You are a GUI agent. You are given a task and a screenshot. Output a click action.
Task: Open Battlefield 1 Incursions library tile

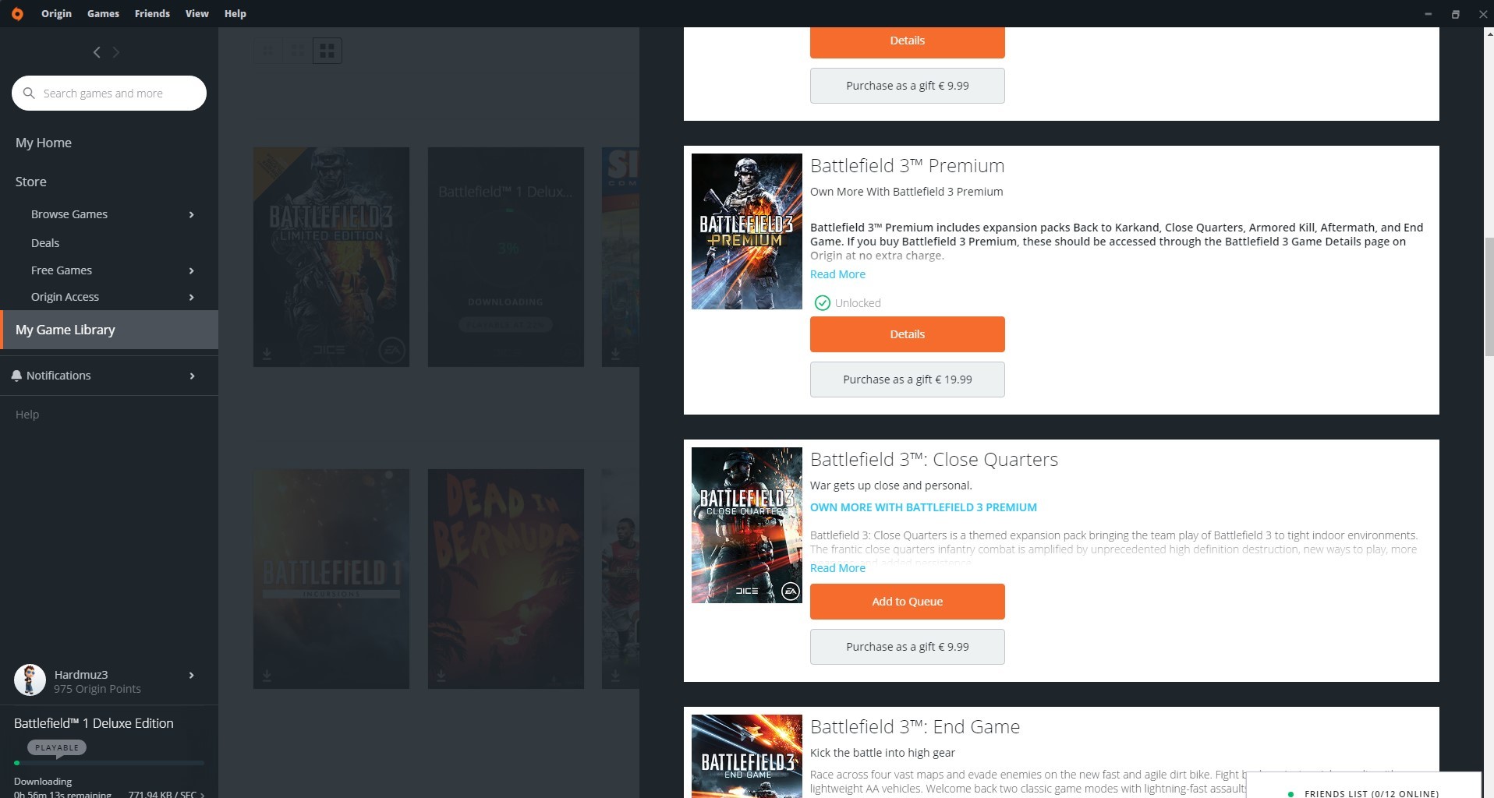click(x=331, y=579)
